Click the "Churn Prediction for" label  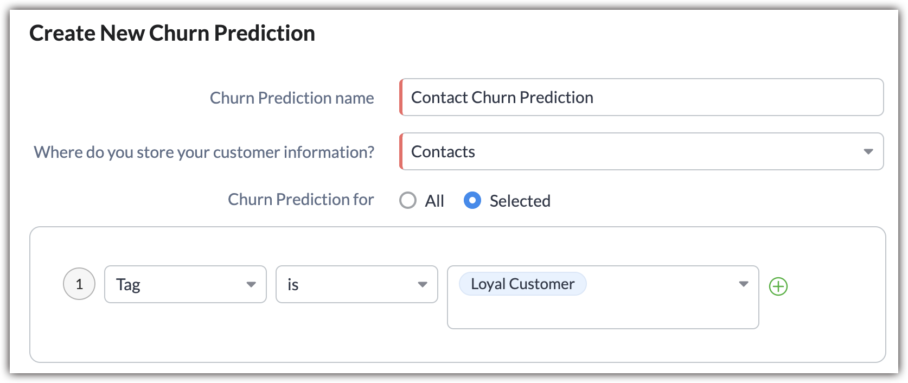point(300,200)
